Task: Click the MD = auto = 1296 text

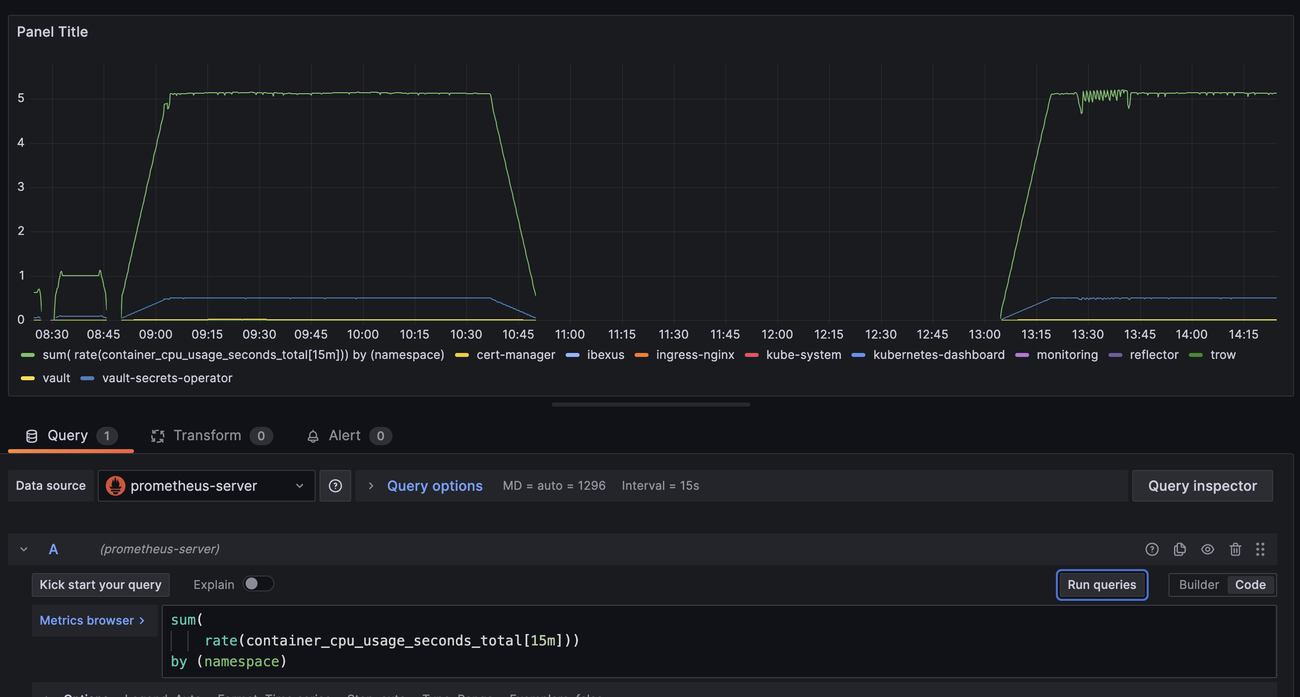Action: click(x=554, y=486)
